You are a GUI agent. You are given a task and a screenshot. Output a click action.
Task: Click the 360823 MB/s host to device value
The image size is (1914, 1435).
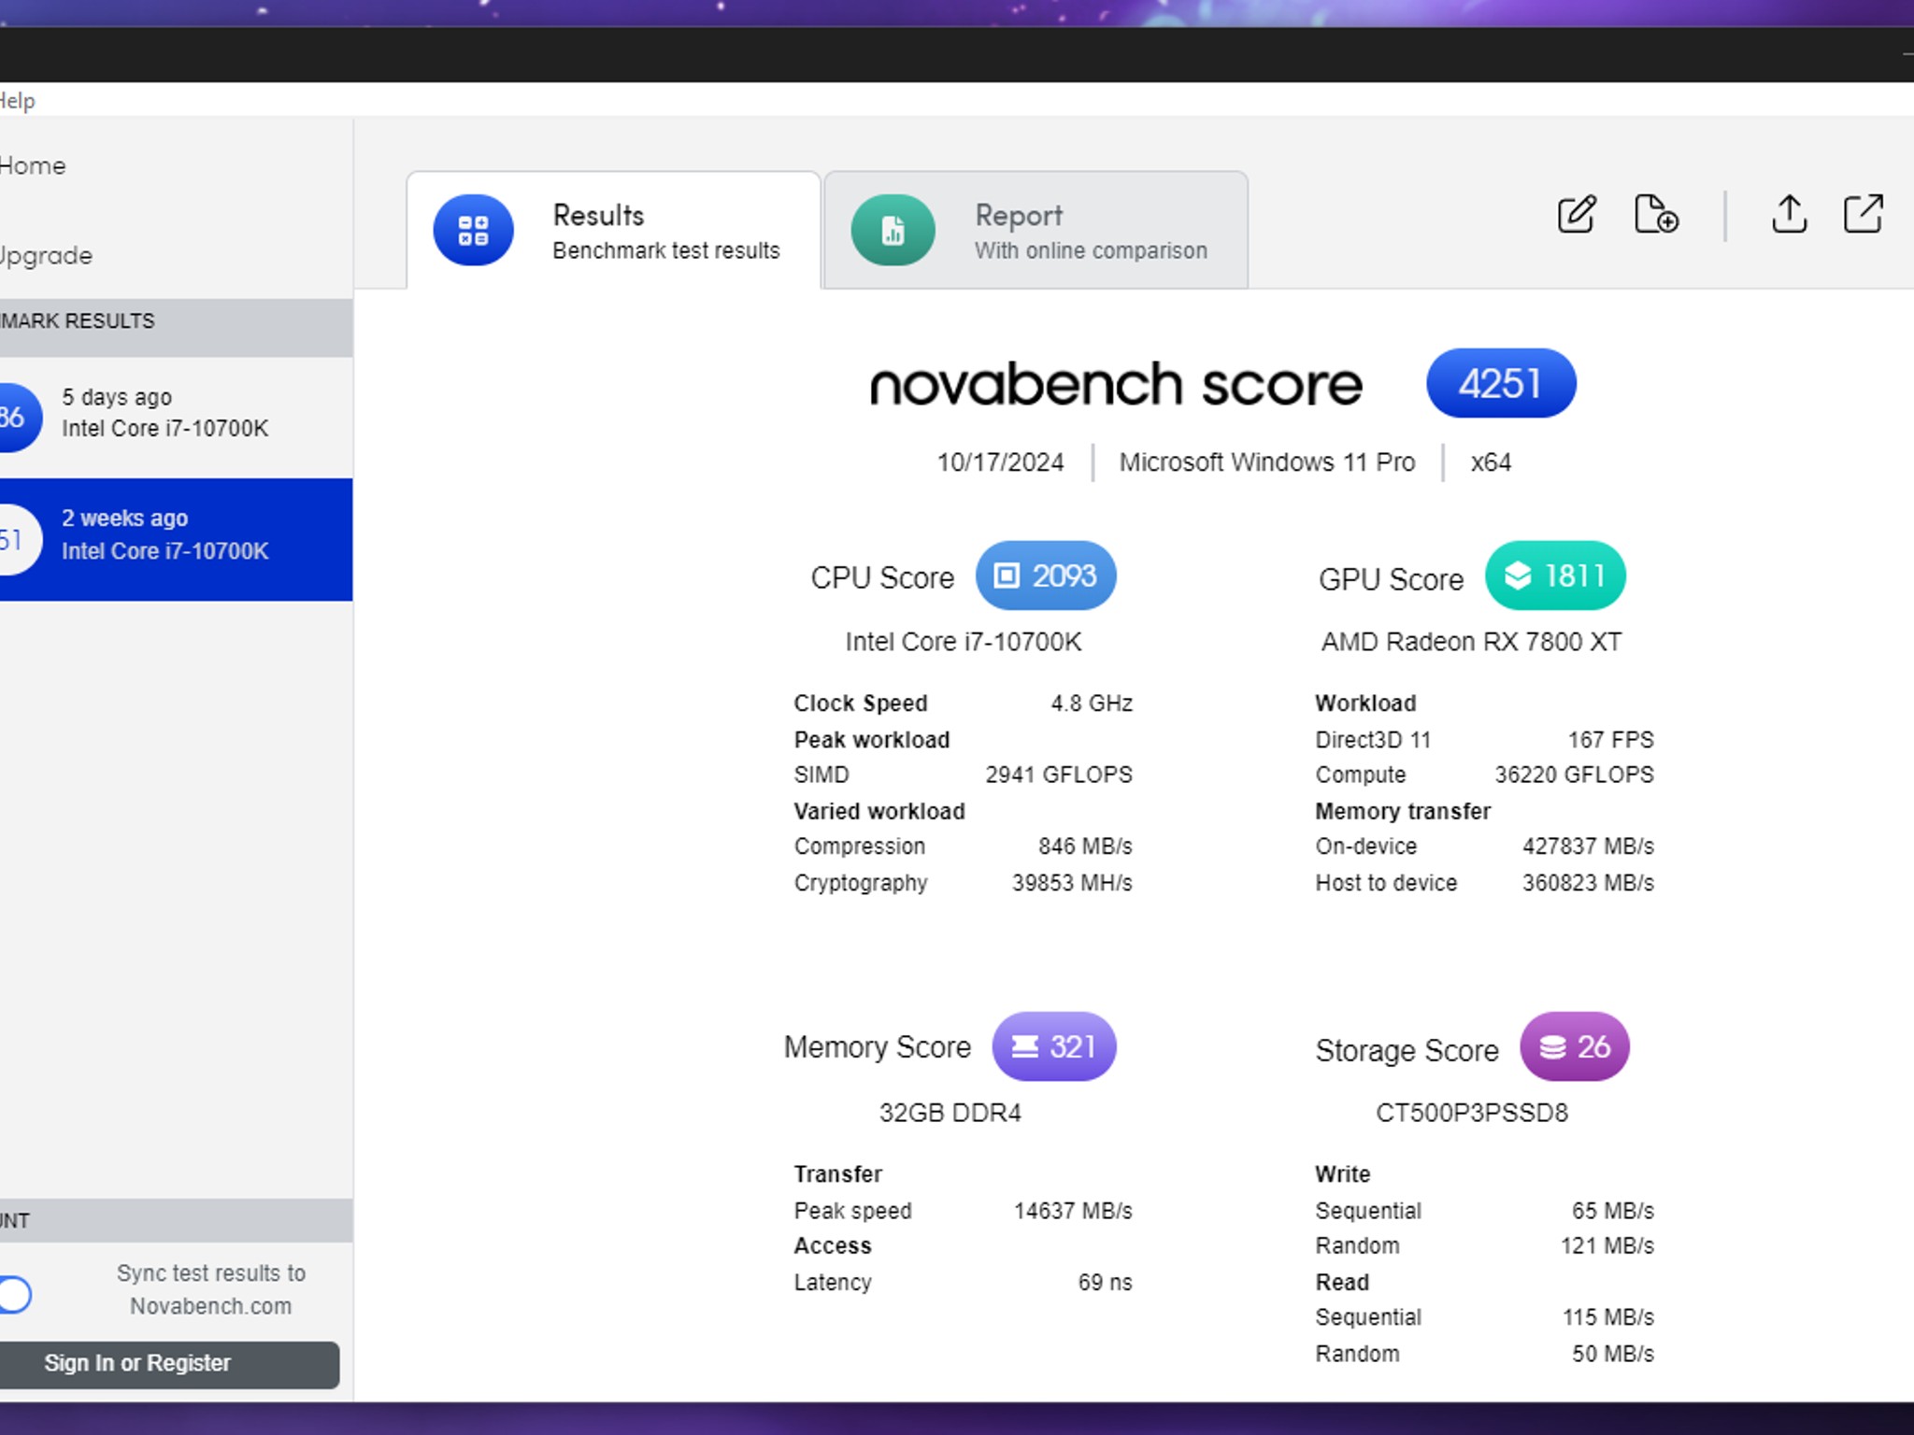click(x=1589, y=883)
